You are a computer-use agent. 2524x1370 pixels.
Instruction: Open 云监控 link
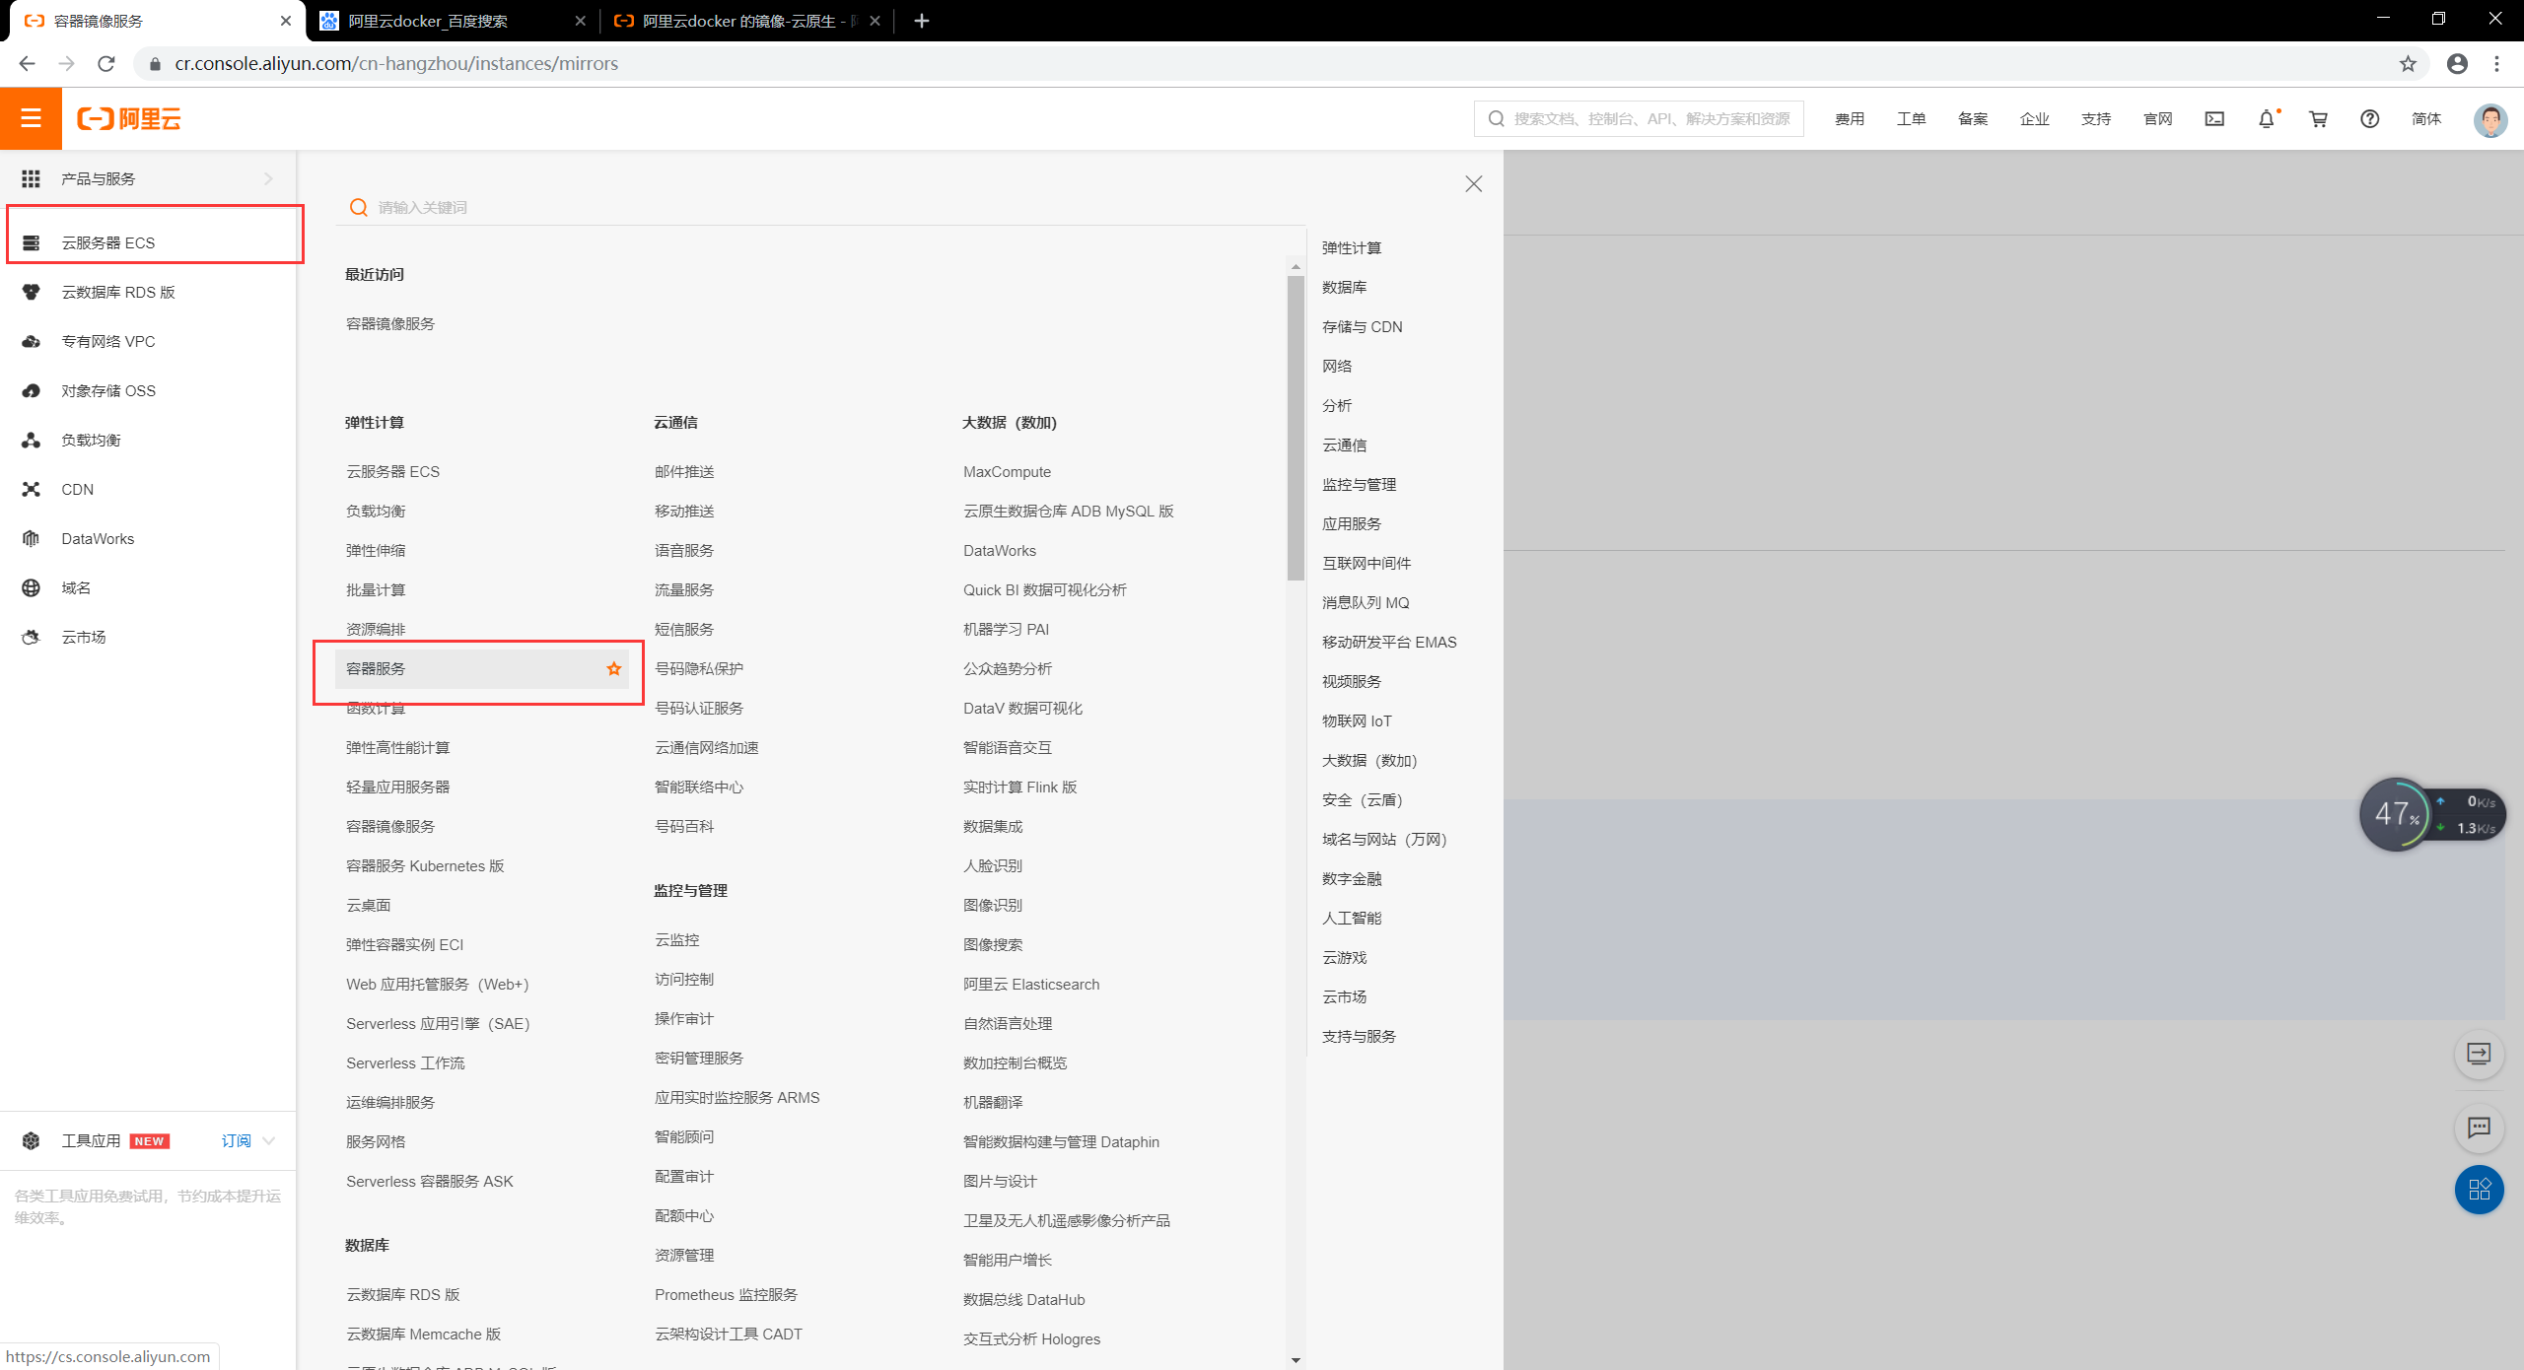point(677,939)
